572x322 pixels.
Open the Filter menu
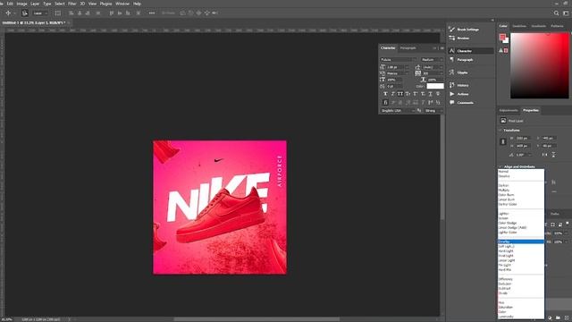pyautogui.click(x=72, y=4)
